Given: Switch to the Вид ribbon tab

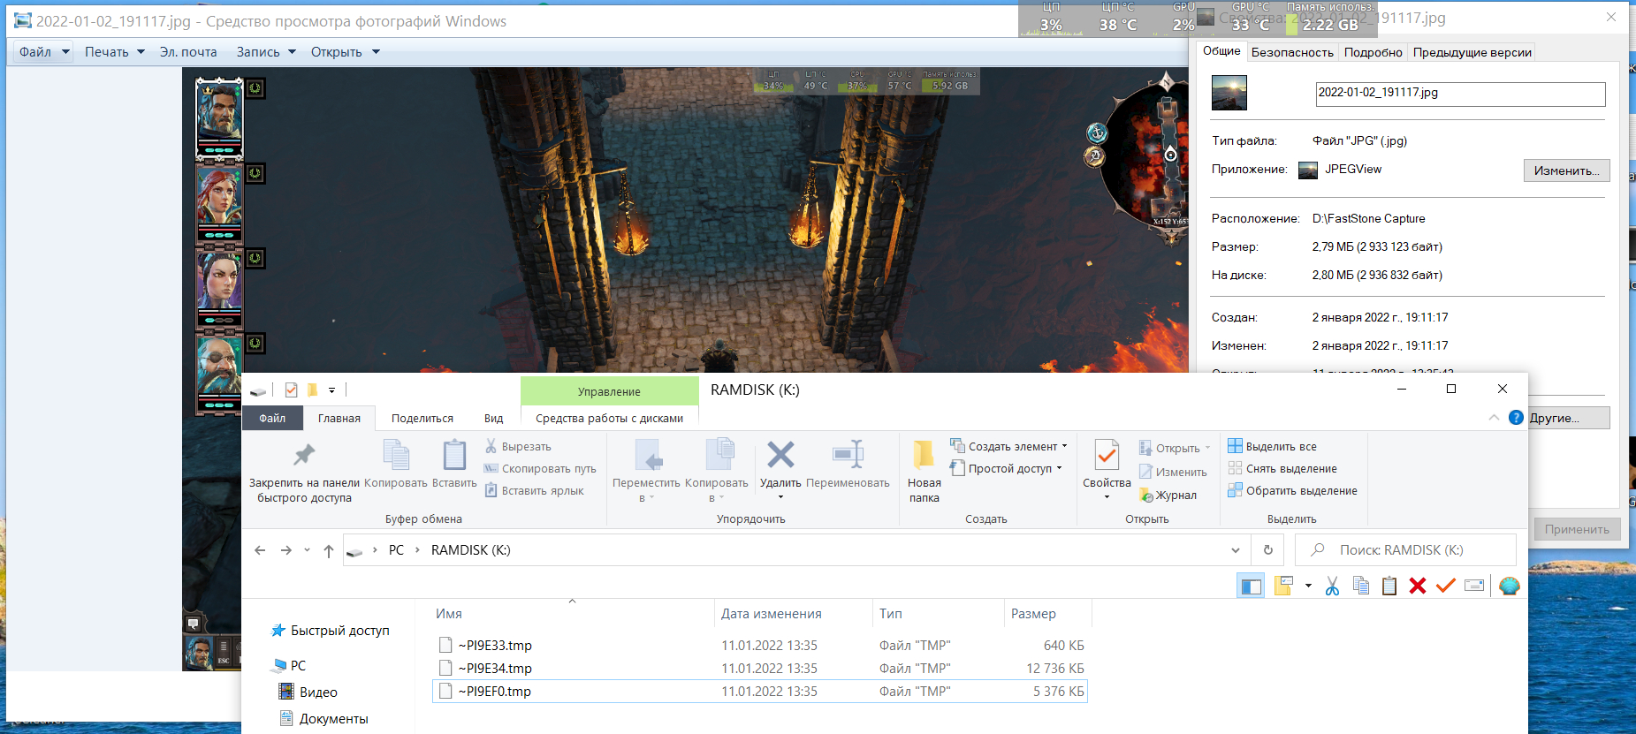Looking at the screenshot, I should [x=494, y=419].
